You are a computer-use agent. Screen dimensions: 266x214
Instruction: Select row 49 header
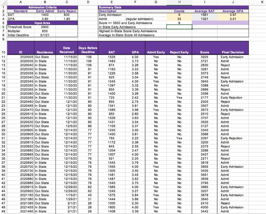click(3, 211)
